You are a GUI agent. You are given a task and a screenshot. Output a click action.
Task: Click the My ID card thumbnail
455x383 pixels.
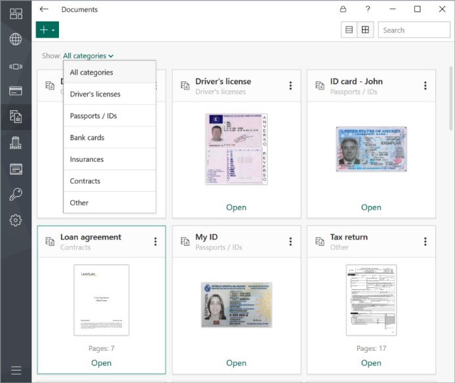tap(236, 305)
